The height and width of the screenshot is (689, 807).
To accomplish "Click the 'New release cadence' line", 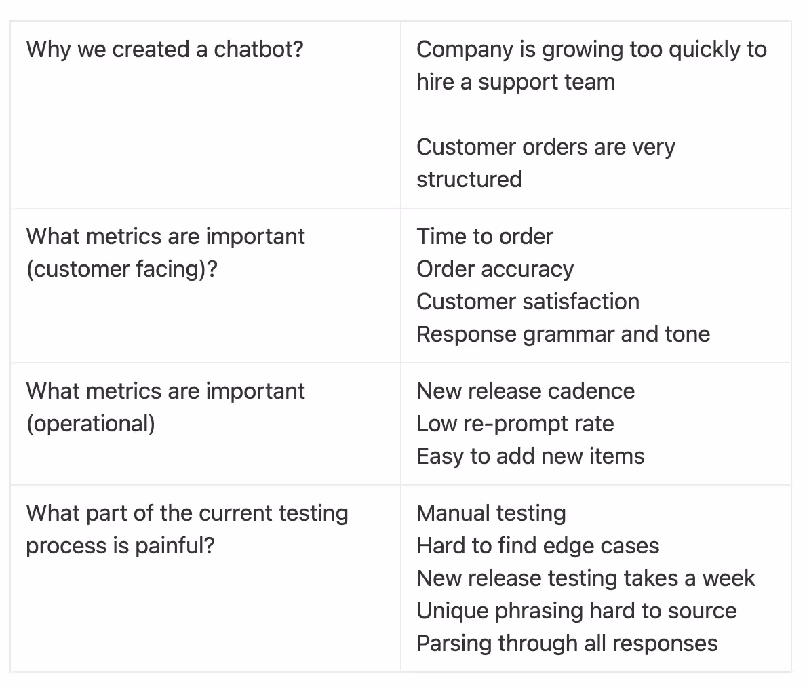I will tap(526, 391).
